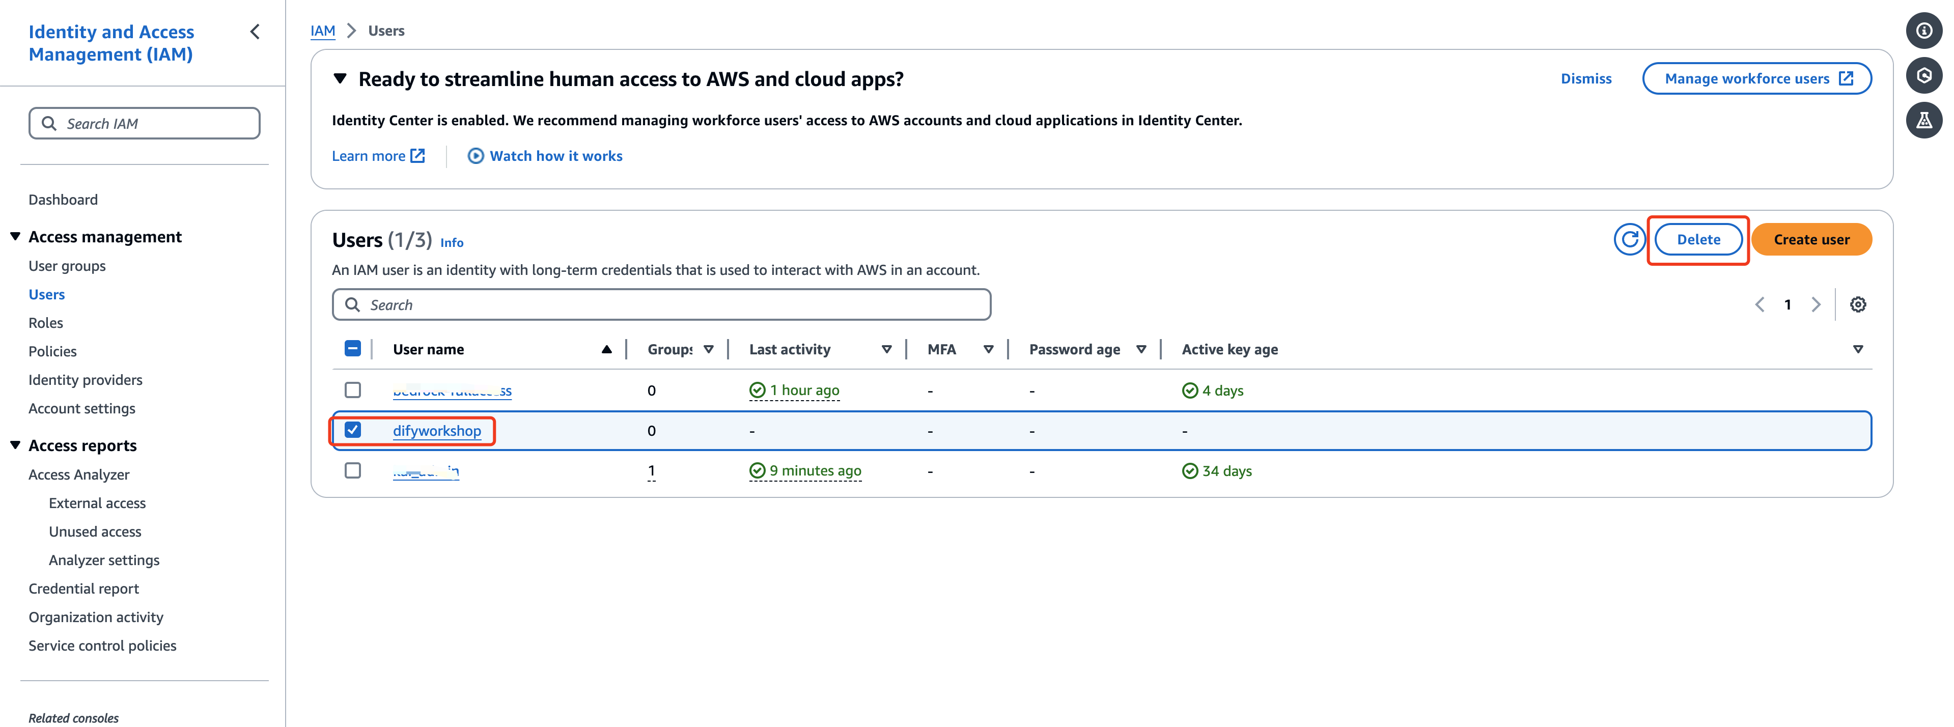Click the Delete button
The width and height of the screenshot is (1954, 727).
[x=1697, y=240]
